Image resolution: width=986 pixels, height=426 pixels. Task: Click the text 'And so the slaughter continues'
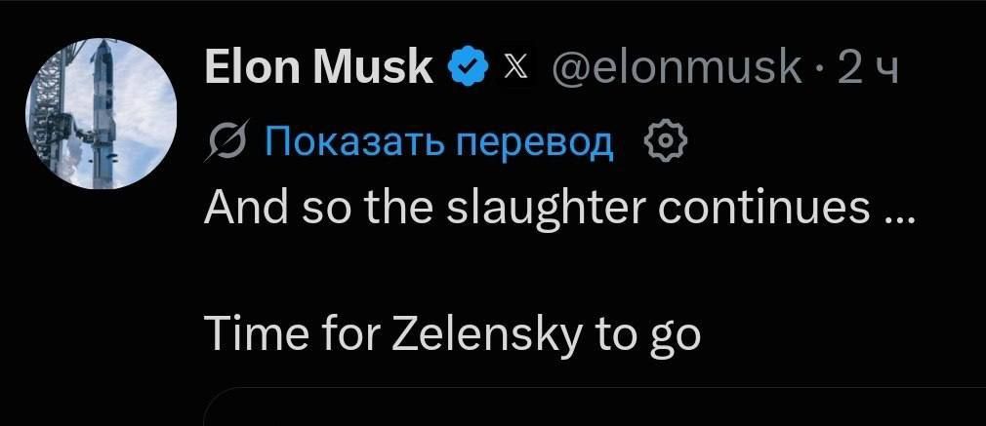click(x=536, y=212)
